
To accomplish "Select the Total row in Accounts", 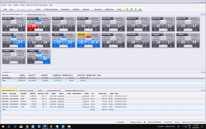I will tap(103, 81).
